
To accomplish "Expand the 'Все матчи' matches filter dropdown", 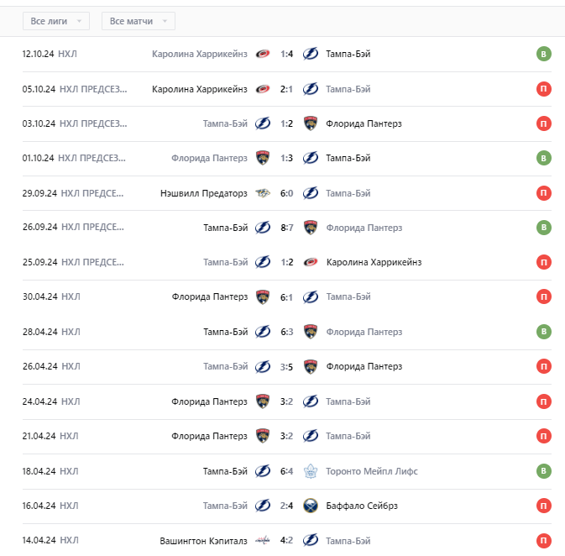I will [138, 21].
